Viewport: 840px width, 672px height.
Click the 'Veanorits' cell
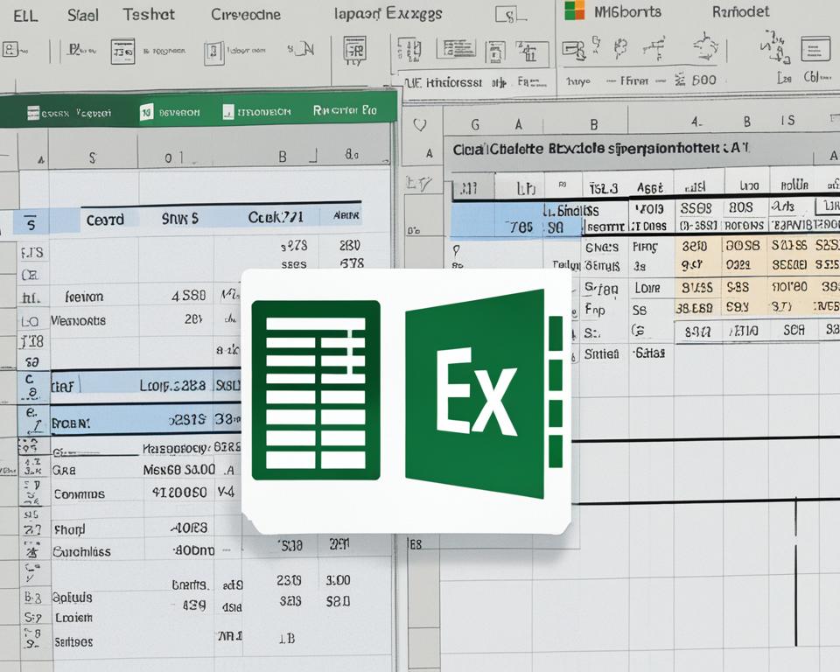(78, 321)
